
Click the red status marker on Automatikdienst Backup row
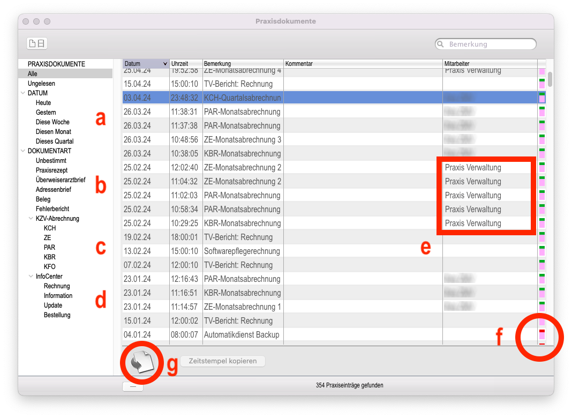[x=541, y=334]
